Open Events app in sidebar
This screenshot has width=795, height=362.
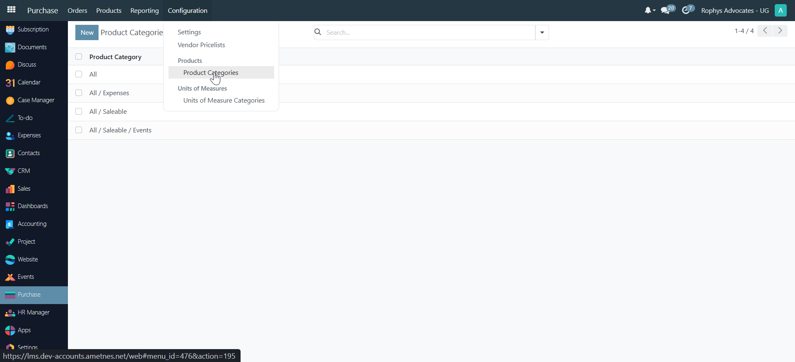coord(34,277)
